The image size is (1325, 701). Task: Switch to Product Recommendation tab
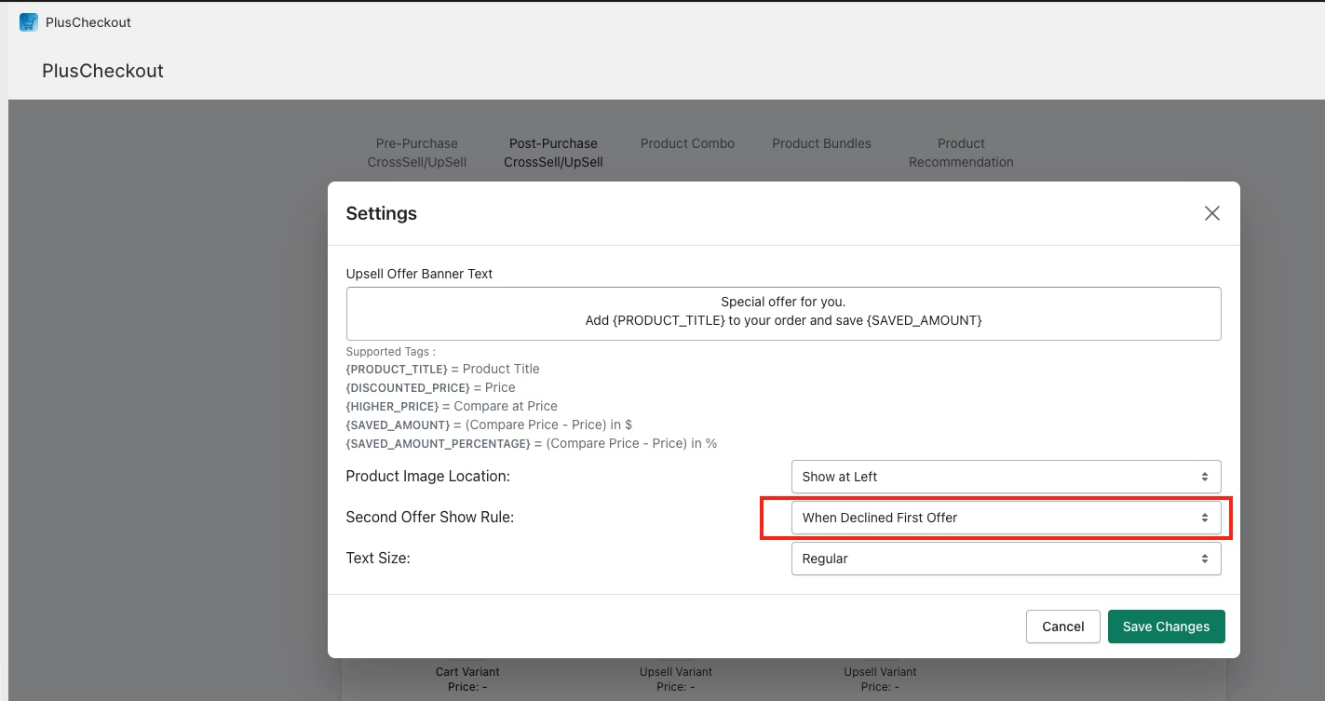pos(961,153)
